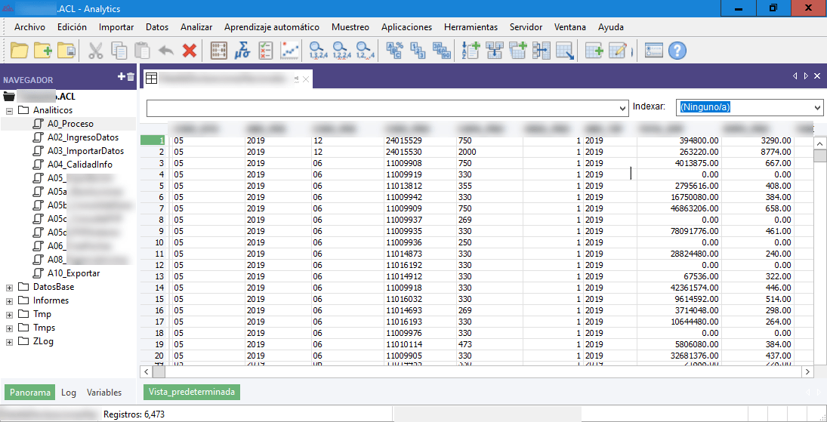The width and height of the screenshot is (827, 422).
Task: Expand the Informes folder
Action: point(9,301)
